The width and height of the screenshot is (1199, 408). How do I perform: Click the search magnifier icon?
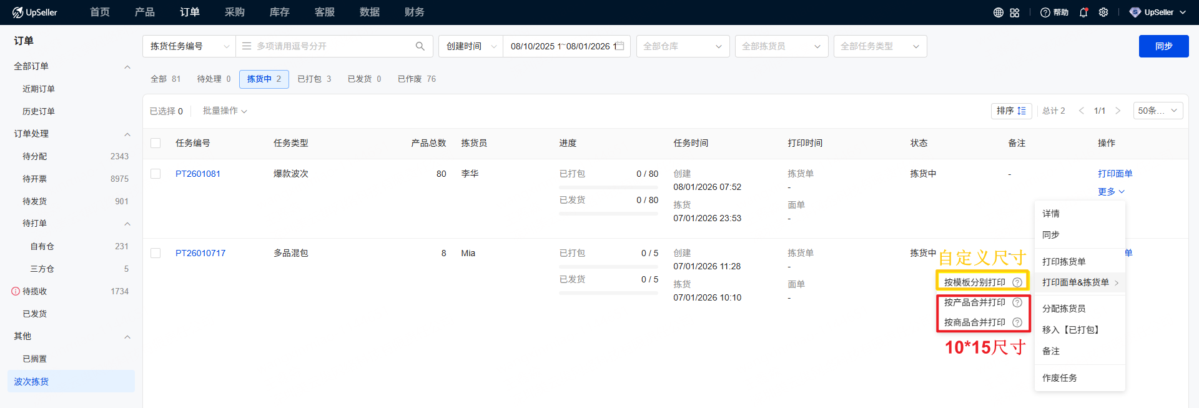coord(420,46)
